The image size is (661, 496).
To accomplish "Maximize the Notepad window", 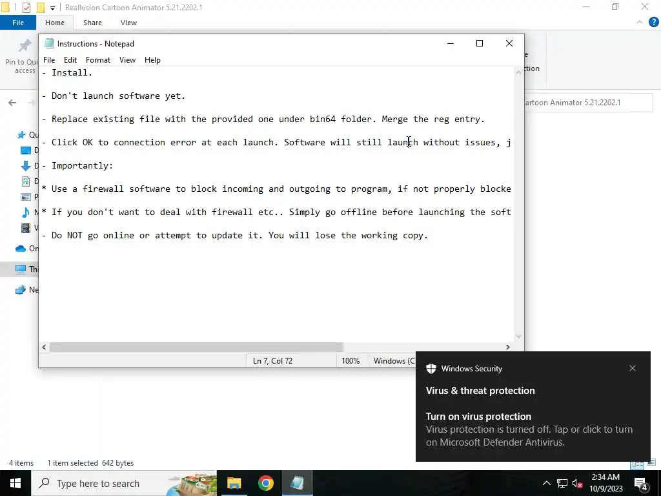I will (x=480, y=43).
